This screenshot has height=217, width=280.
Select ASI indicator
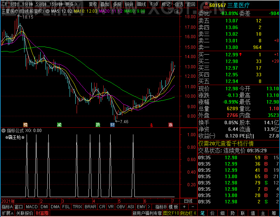(131, 207)
